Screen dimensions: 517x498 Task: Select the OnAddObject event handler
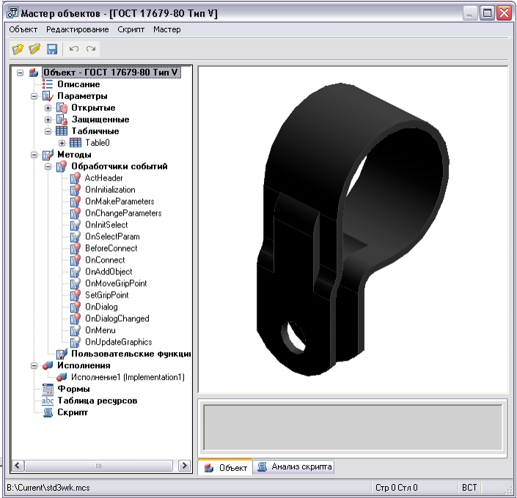(109, 272)
